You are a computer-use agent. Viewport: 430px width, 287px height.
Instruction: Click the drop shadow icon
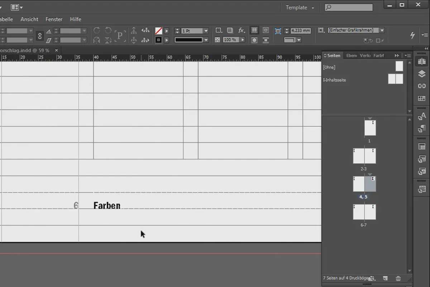[230, 30]
